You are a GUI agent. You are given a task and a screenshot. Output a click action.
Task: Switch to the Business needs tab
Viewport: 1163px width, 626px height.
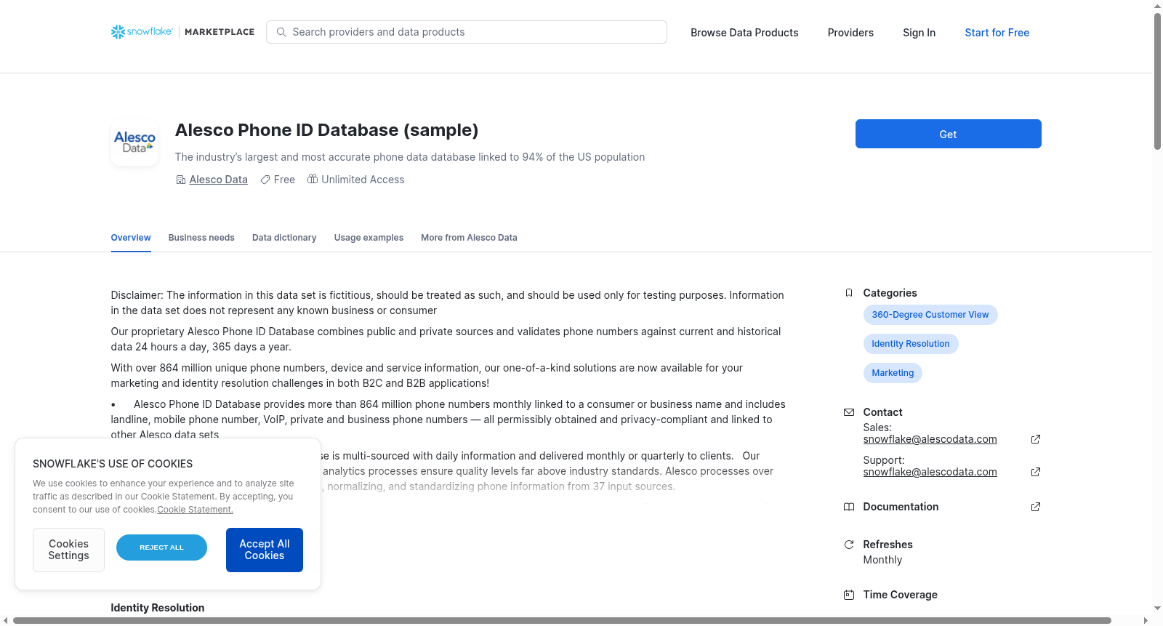[201, 238]
